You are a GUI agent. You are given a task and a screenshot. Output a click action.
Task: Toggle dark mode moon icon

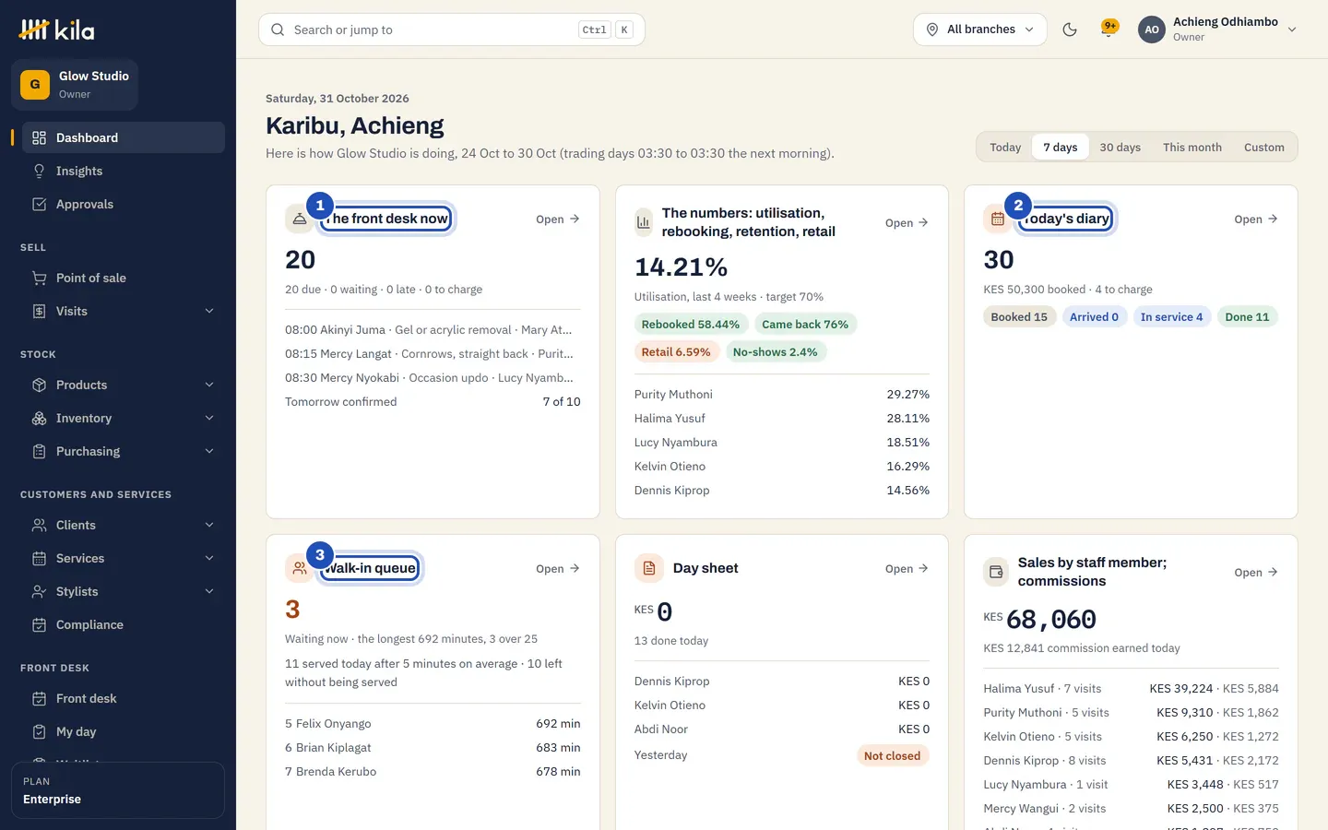(x=1070, y=30)
